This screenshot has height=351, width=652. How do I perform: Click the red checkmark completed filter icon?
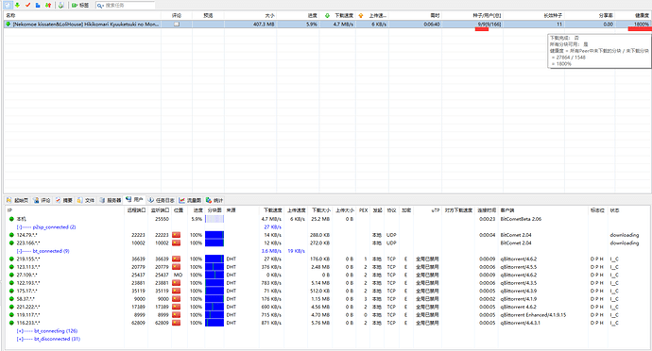click(27, 5)
